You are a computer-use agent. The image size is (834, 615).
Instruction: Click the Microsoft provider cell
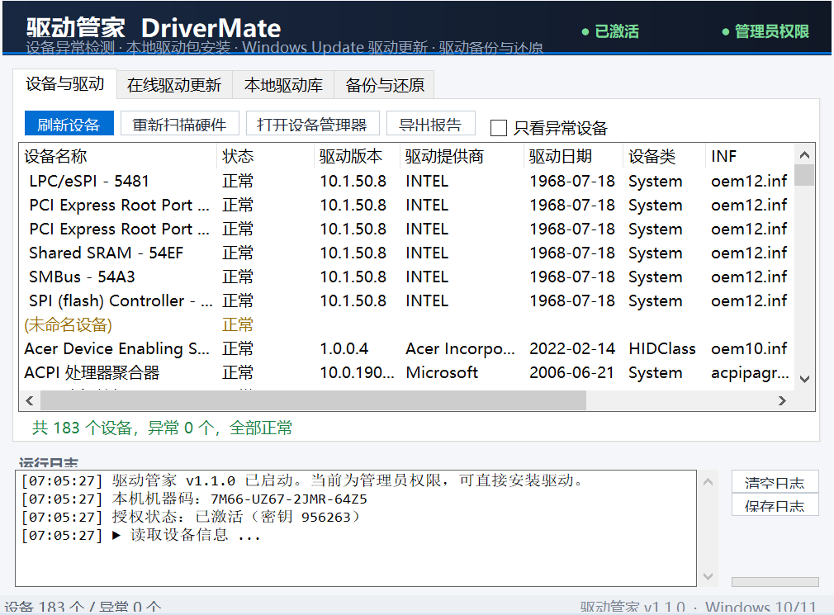(442, 372)
